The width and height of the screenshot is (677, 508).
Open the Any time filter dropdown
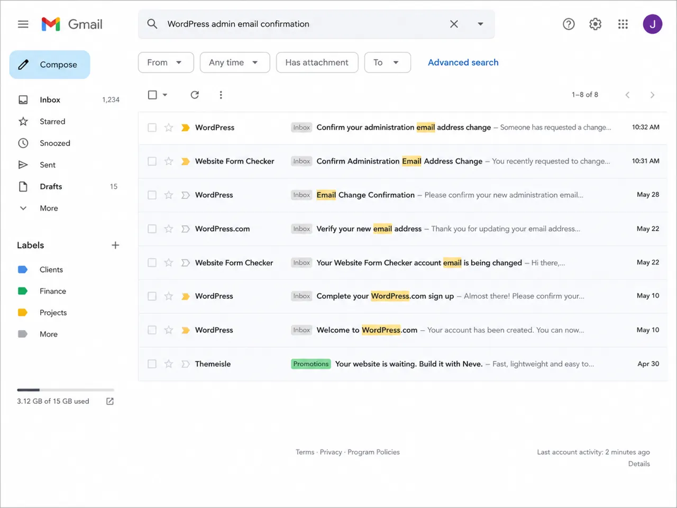235,62
